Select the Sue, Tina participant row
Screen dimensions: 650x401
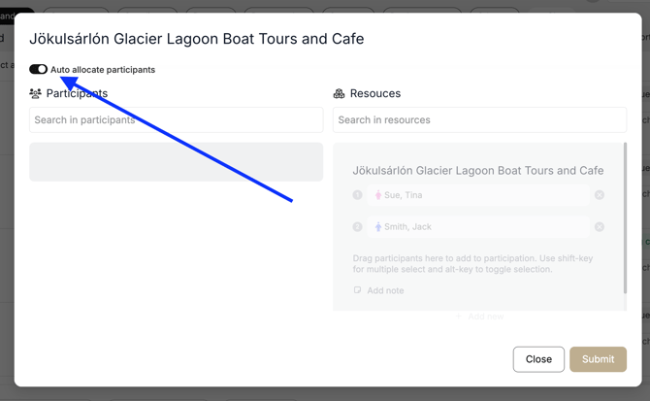480,195
